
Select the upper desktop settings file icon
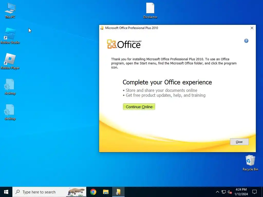click(x=10, y=87)
